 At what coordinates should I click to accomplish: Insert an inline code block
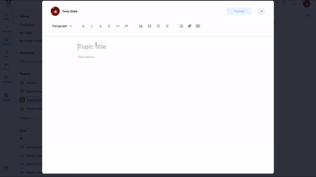point(150,26)
